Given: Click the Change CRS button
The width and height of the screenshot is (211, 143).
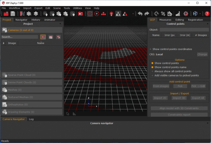Looking at the screenshot, I should 202,54.
